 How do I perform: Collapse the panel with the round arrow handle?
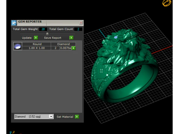[47, 33]
